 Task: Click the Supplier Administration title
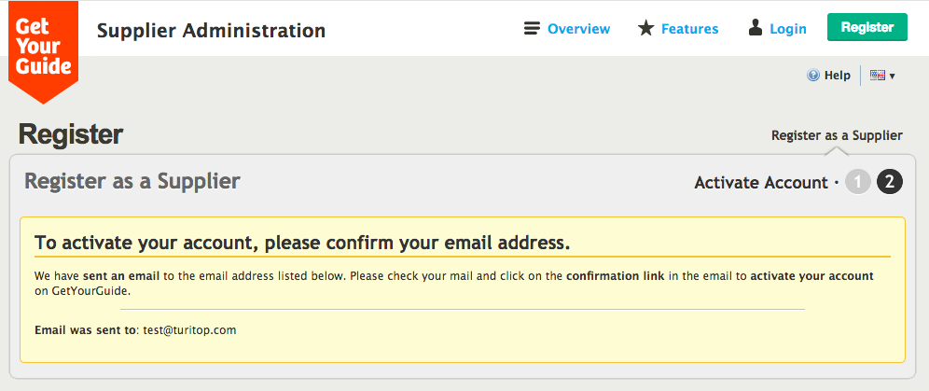(211, 31)
